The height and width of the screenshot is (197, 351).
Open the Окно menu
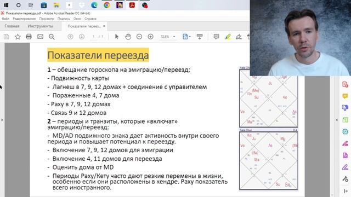pyautogui.click(x=77, y=19)
